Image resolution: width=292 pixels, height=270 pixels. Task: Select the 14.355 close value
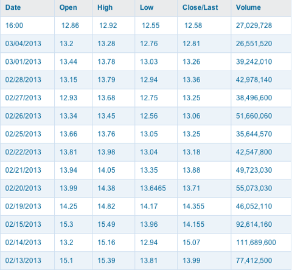[x=193, y=206]
